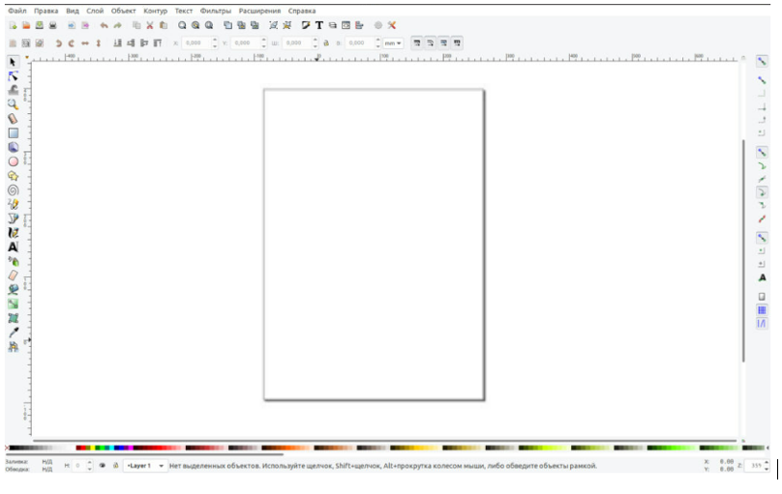Open Document preferences wrench icon
The height and width of the screenshot is (494, 782).
point(392,25)
